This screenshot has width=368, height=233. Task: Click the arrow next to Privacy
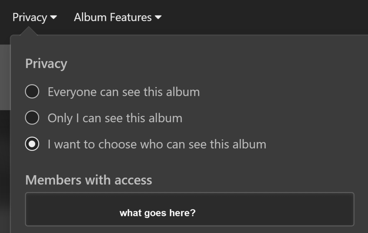(53, 17)
